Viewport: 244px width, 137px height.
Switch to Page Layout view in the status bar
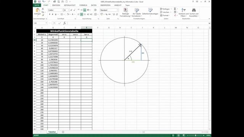178,135
